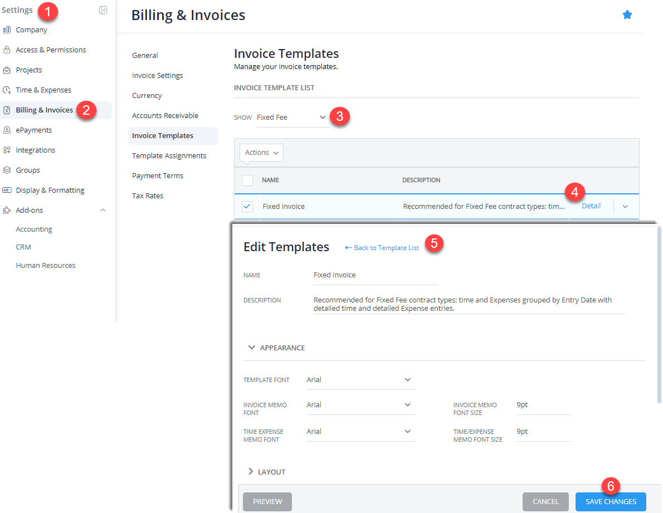Click the Integrations icon
This screenshot has height=513, width=663.
pyautogui.click(x=7, y=150)
